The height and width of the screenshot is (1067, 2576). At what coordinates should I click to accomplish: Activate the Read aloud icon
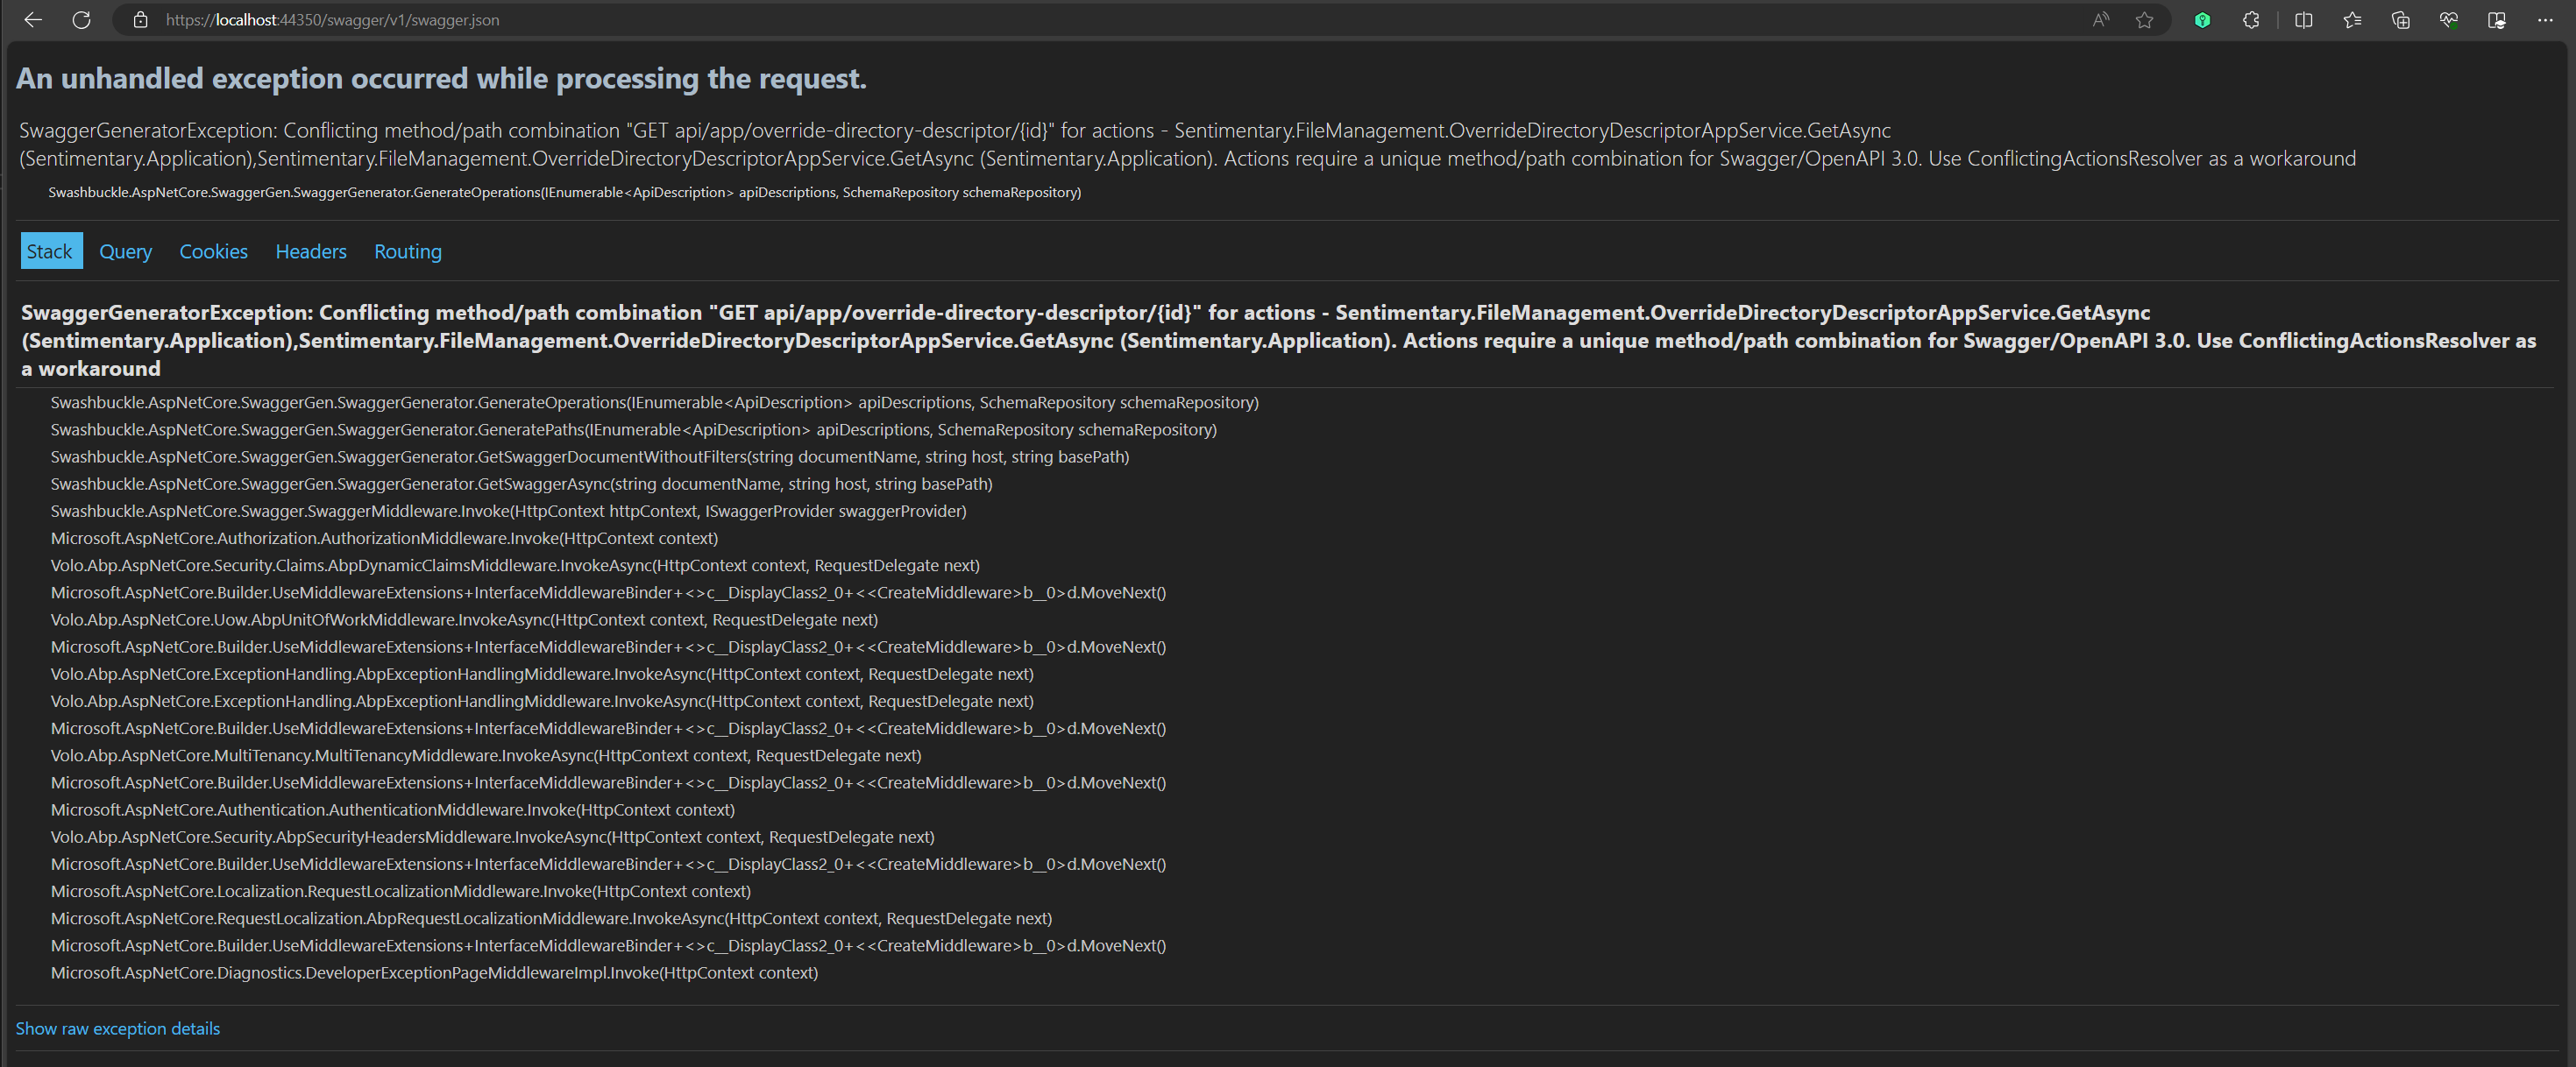pos(2100,20)
